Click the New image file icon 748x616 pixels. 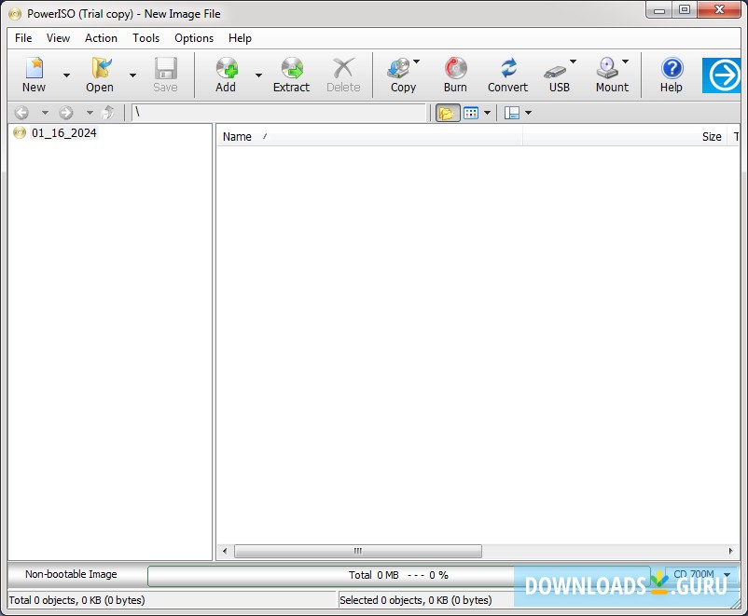[34, 68]
